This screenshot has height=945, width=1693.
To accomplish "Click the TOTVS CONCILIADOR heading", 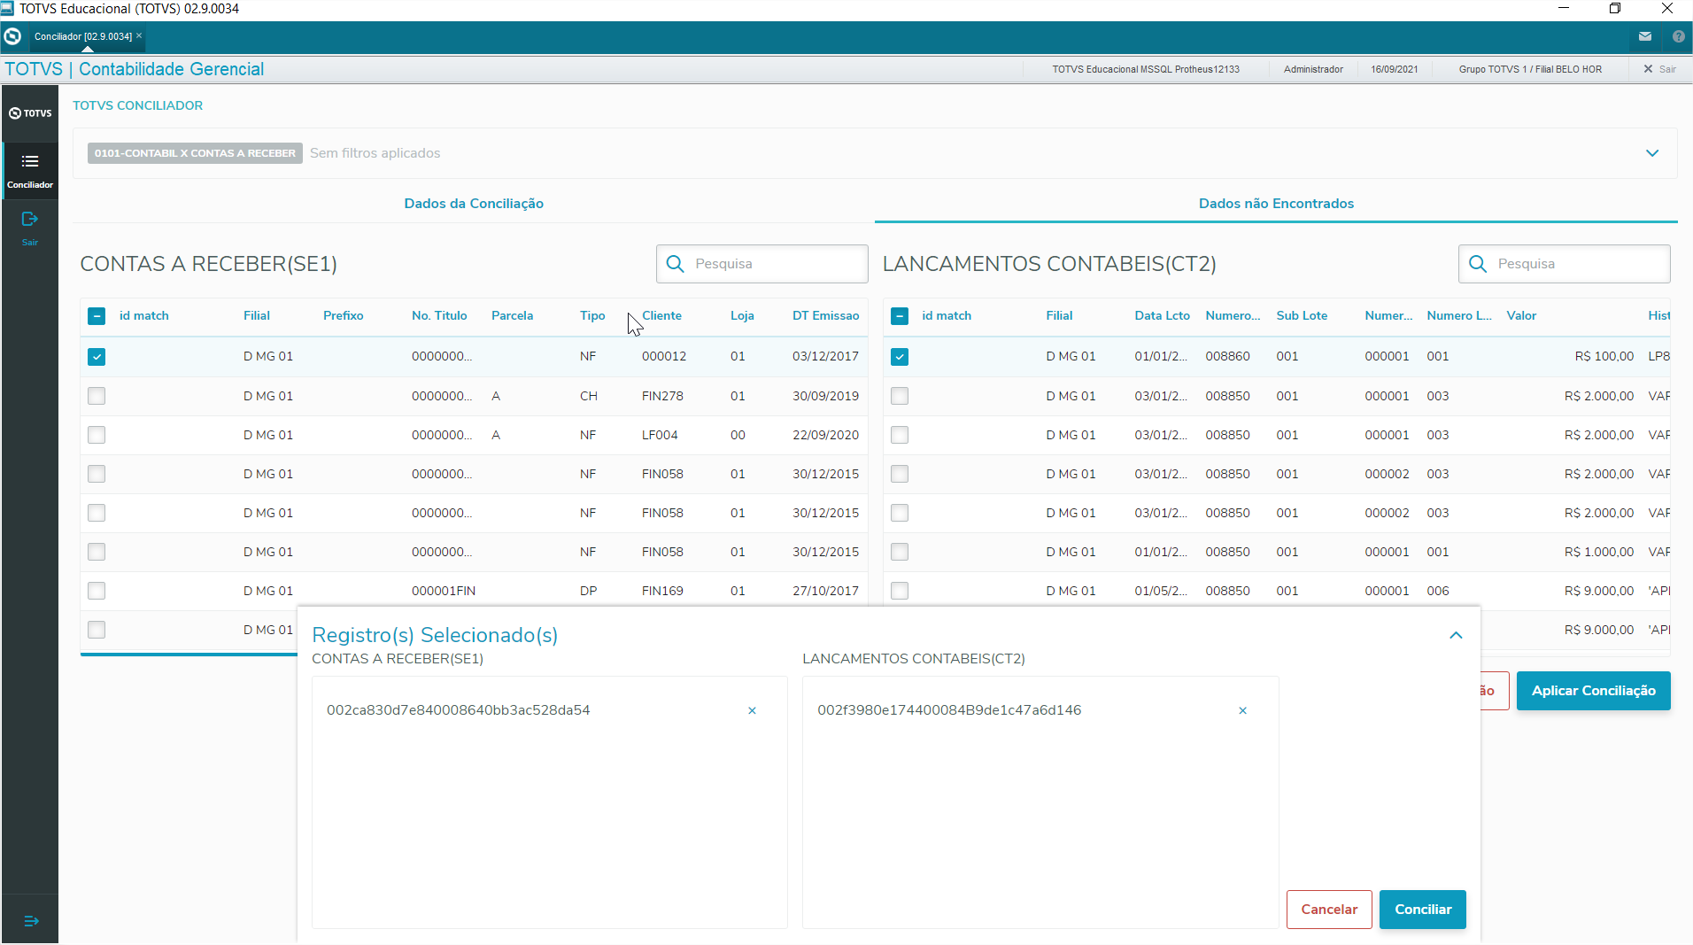I will pos(137,105).
